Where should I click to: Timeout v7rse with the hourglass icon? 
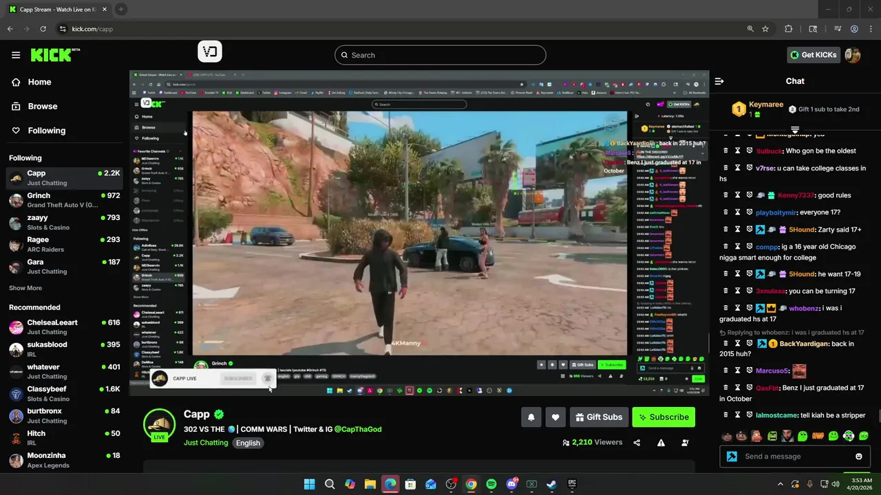737,168
